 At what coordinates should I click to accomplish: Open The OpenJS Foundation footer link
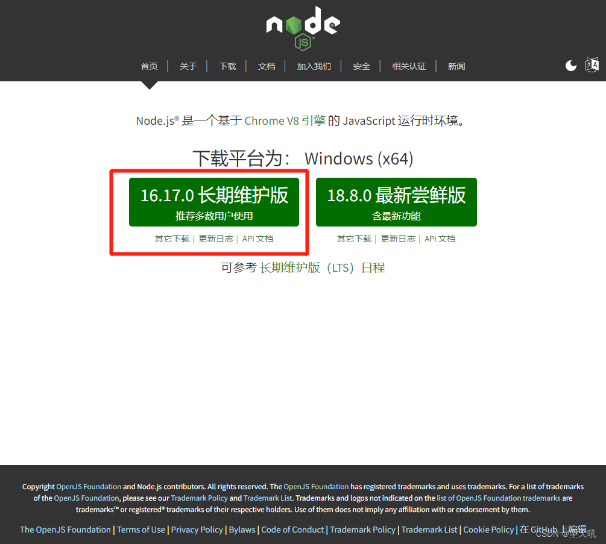click(x=65, y=530)
